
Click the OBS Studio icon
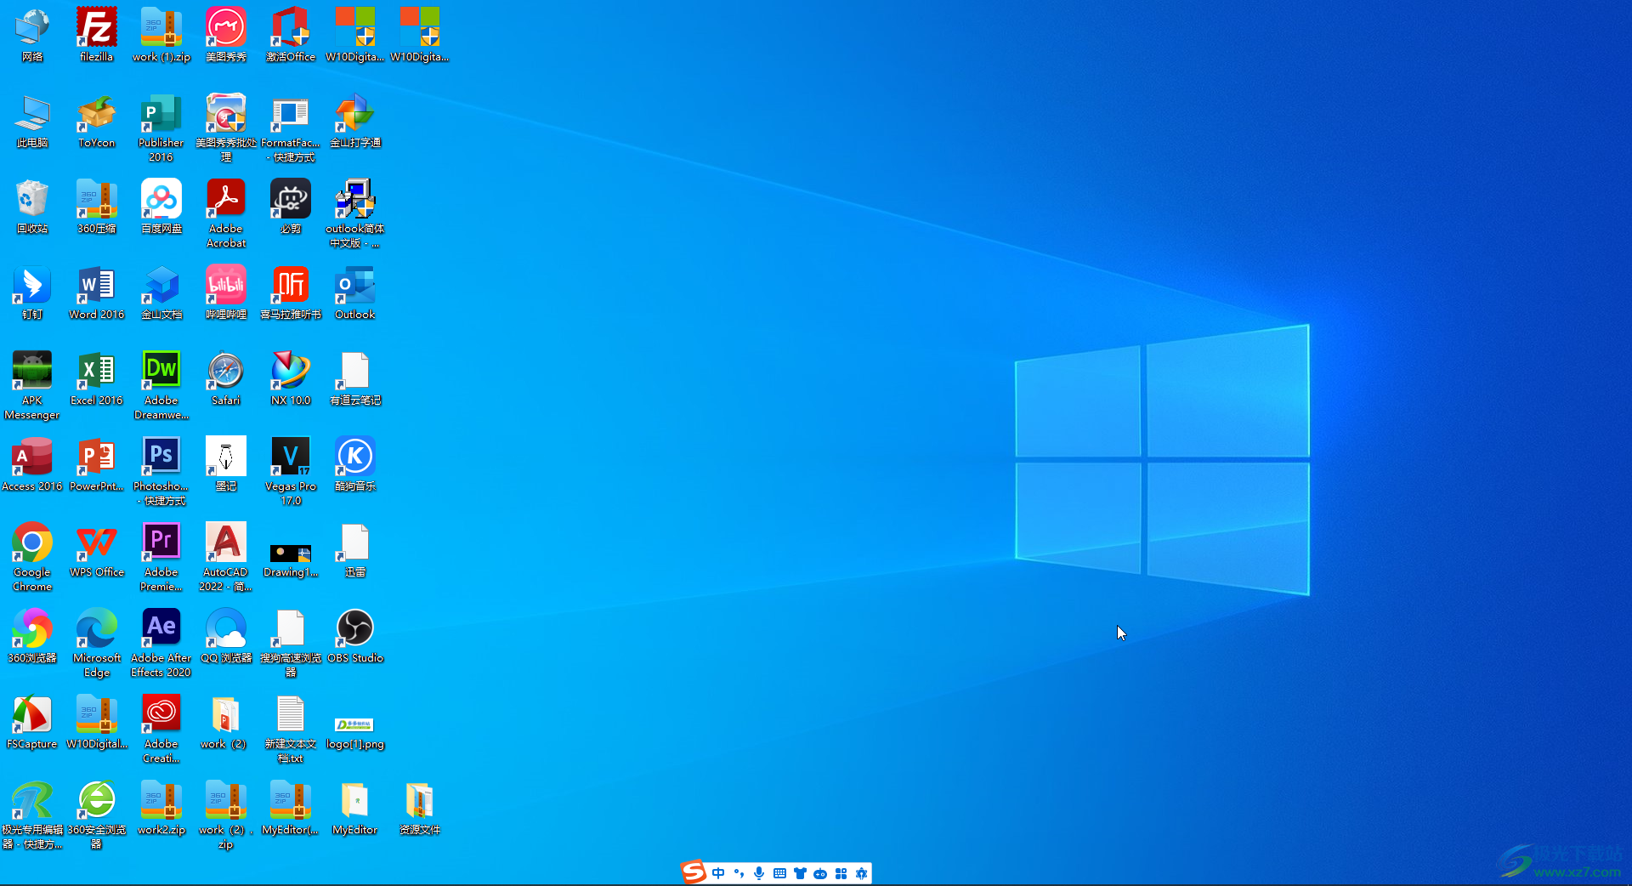[355, 629]
